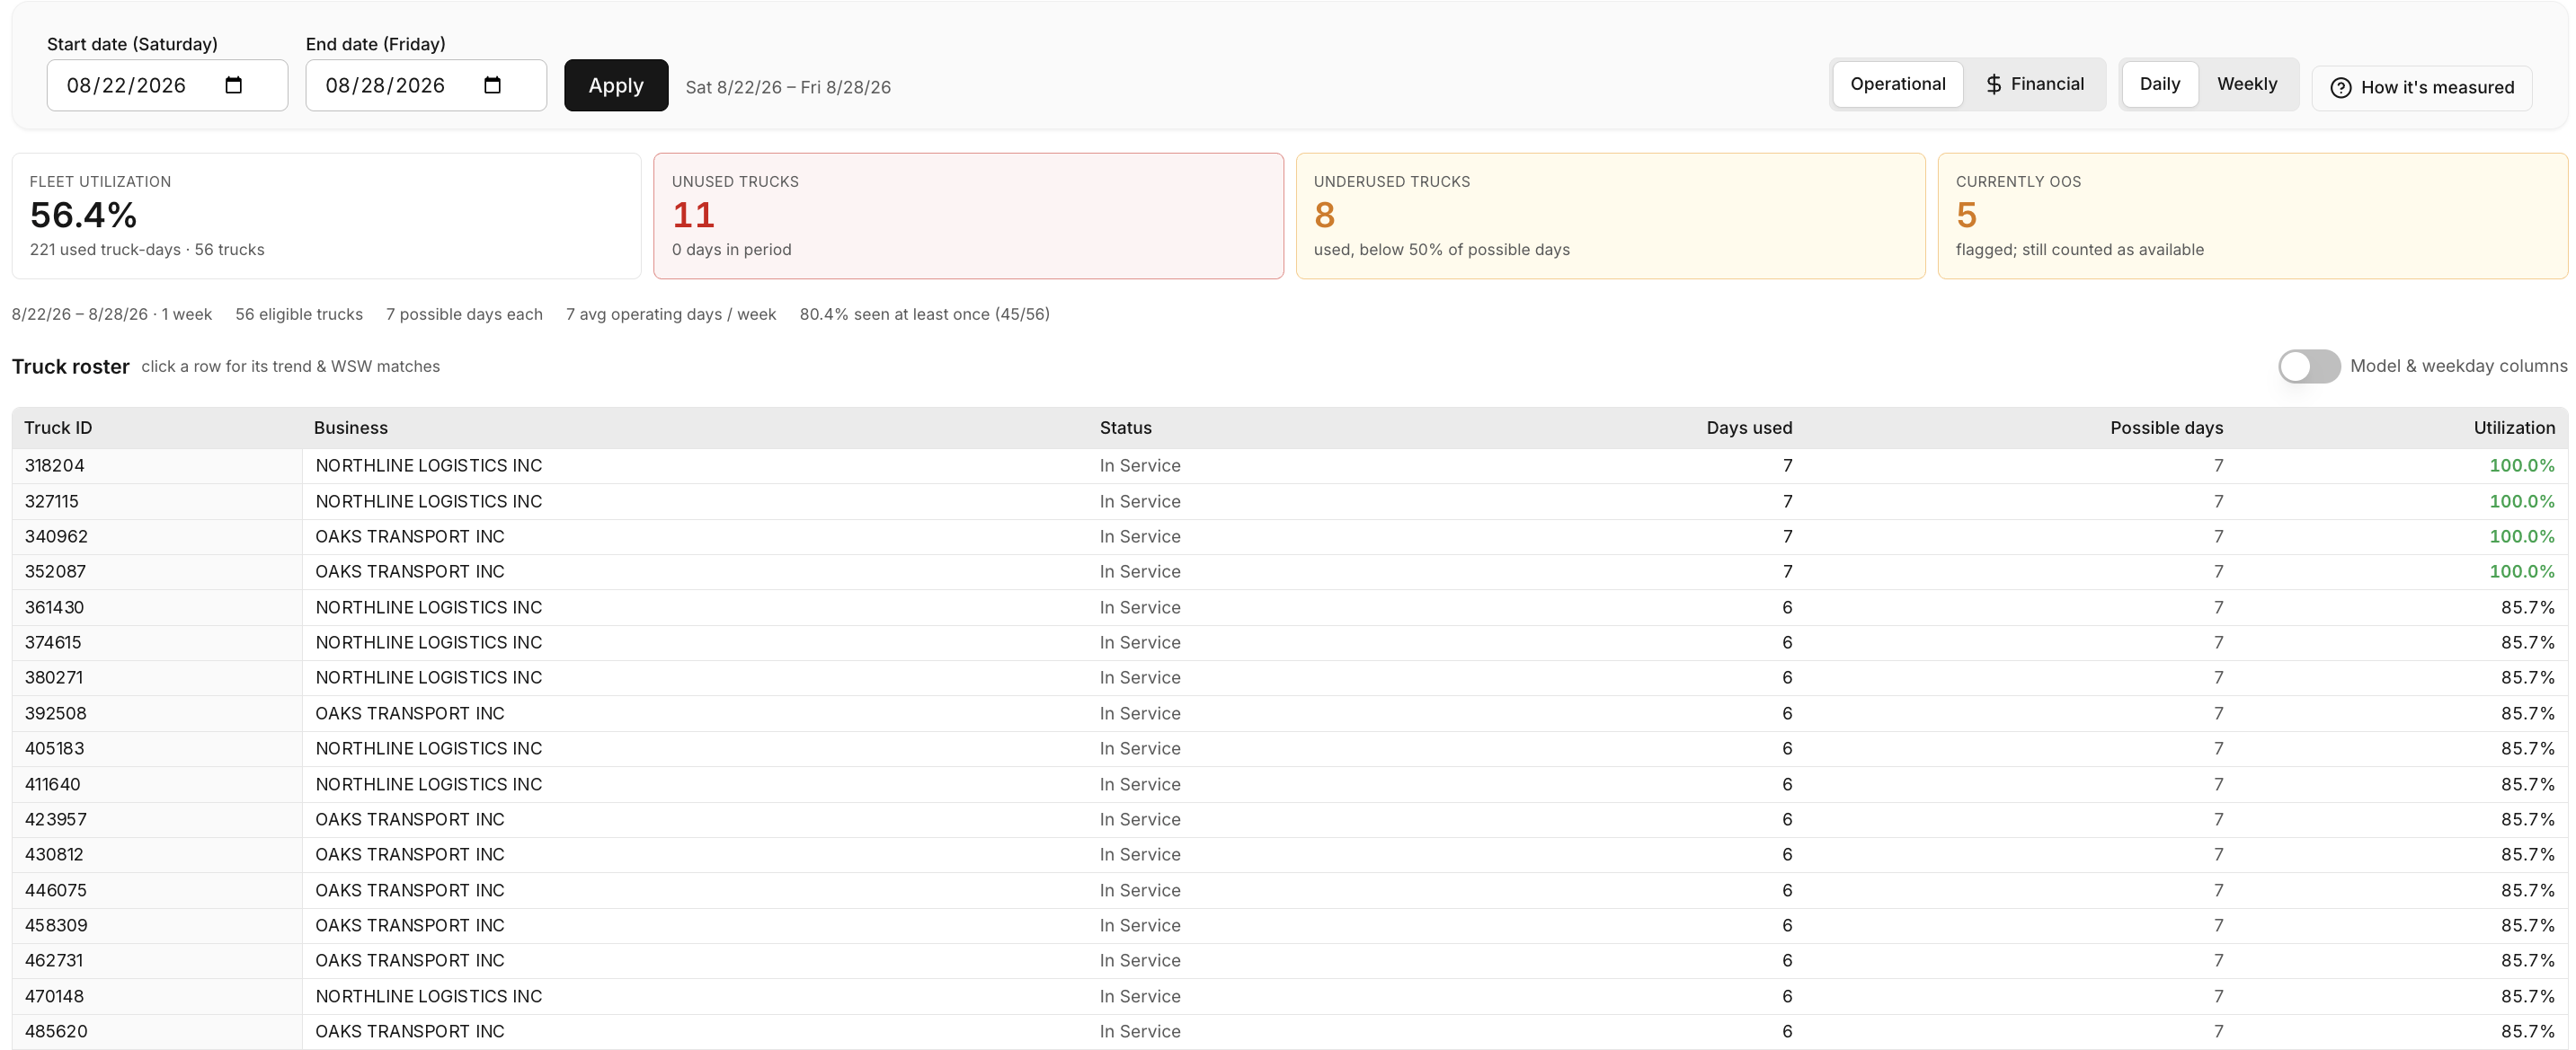Select truck row 405183
Screen dimensions: 2576x1050
click(1290, 748)
